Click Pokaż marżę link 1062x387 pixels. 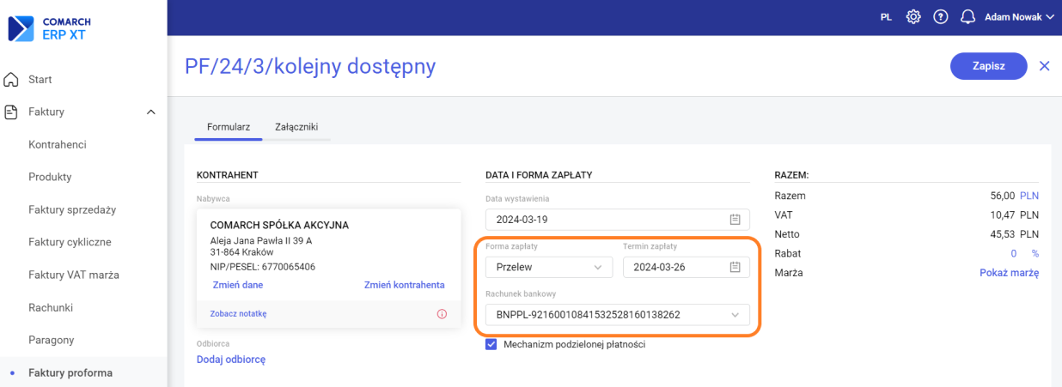click(1009, 273)
